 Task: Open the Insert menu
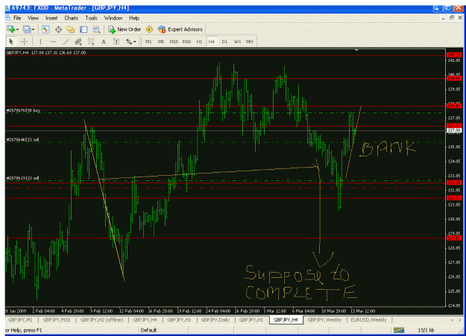pos(51,18)
